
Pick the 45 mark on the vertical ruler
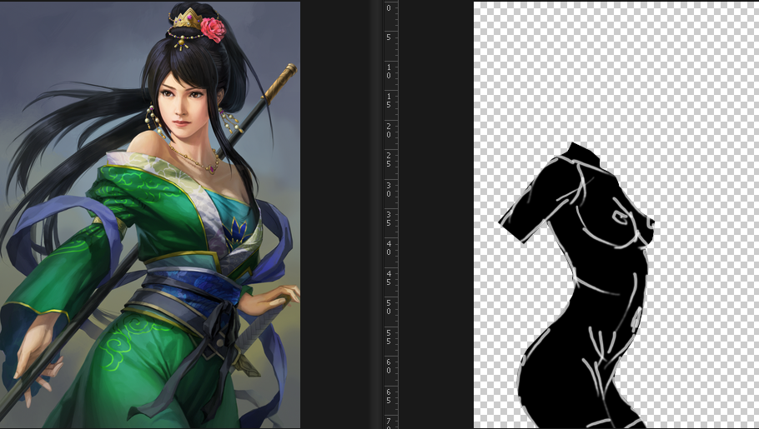389,277
